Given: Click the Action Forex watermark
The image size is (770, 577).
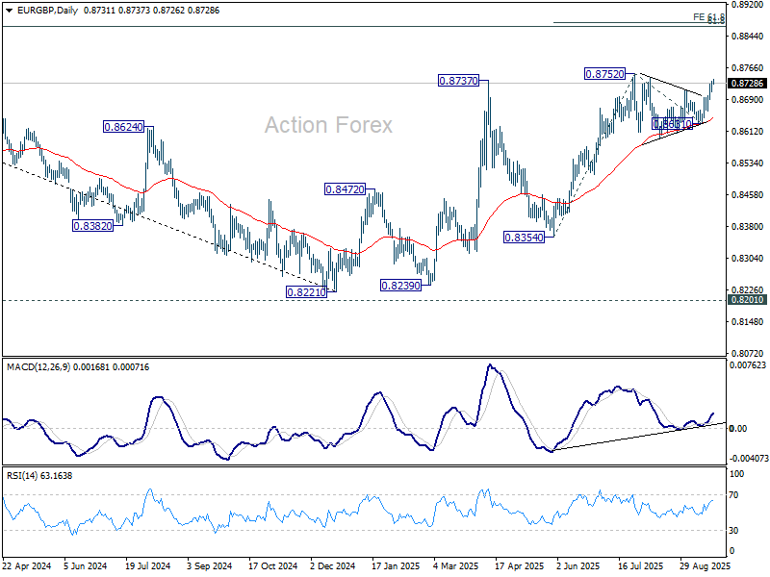Looking at the screenshot, I should [x=328, y=125].
